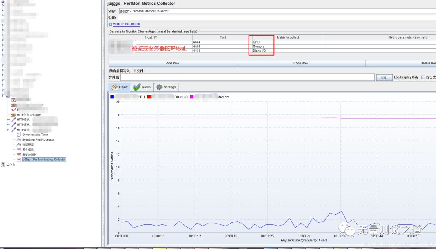Toggle the Log/Display Only errors checkbox
The width and height of the screenshot is (436, 249).
pos(423,77)
